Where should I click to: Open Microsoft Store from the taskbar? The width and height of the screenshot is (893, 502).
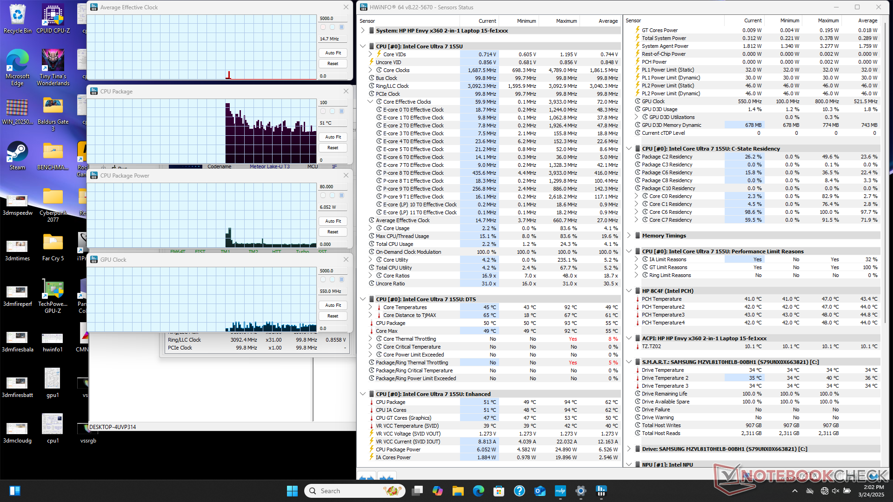click(499, 491)
